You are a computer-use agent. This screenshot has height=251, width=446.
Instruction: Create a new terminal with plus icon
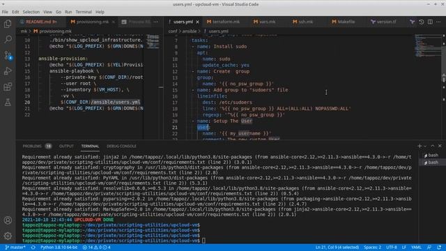point(420,146)
